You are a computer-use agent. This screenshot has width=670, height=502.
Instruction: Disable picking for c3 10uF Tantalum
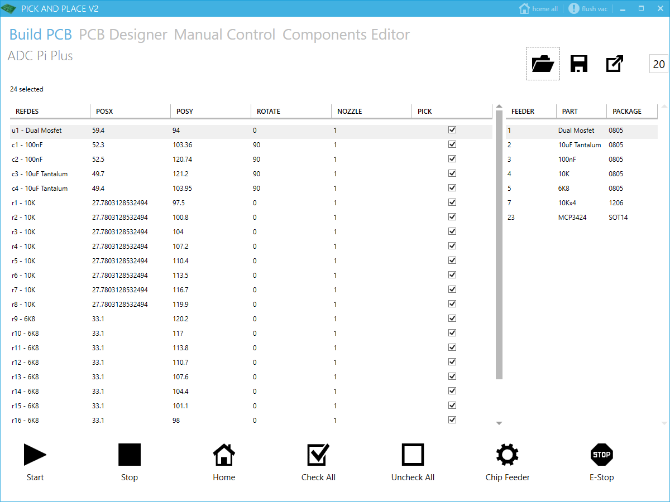point(452,173)
